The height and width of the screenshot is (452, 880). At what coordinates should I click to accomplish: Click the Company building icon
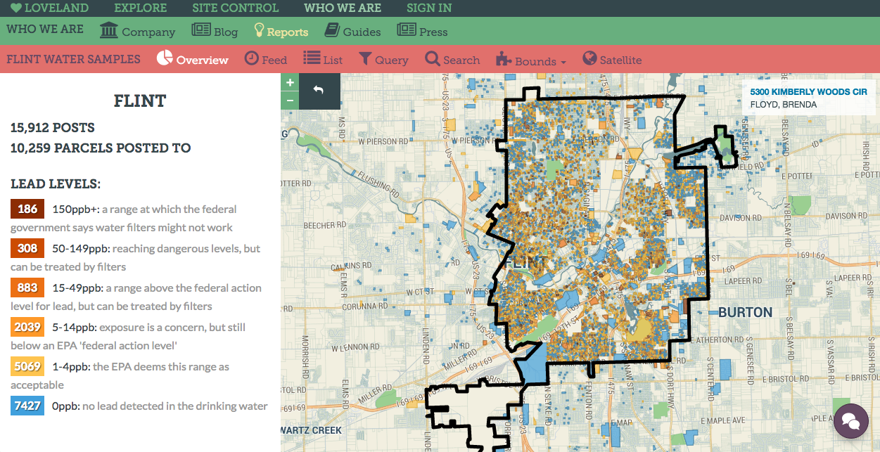click(109, 31)
